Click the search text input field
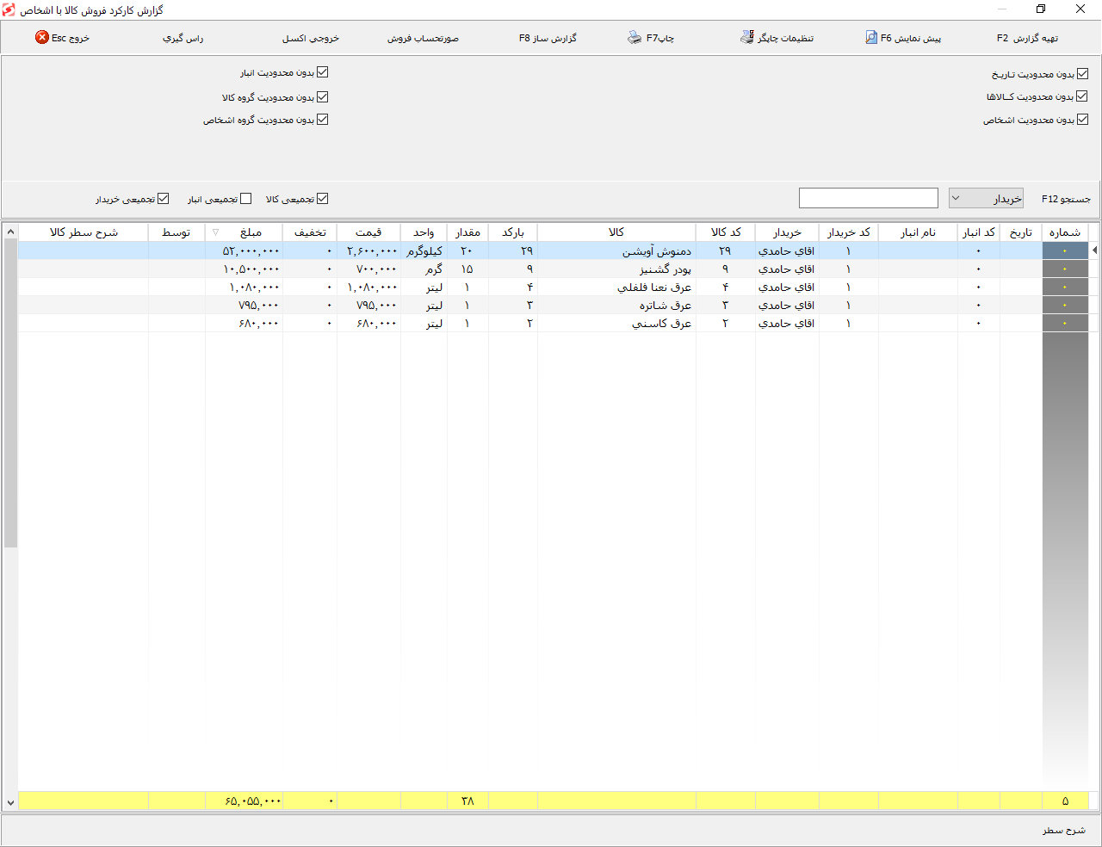The width and height of the screenshot is (1102, 847). 869,198
